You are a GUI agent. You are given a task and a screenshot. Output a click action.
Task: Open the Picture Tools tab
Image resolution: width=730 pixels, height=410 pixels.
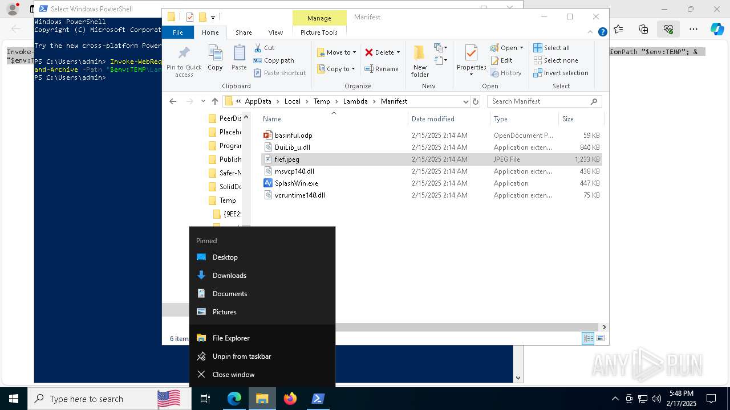pos(319,32)
